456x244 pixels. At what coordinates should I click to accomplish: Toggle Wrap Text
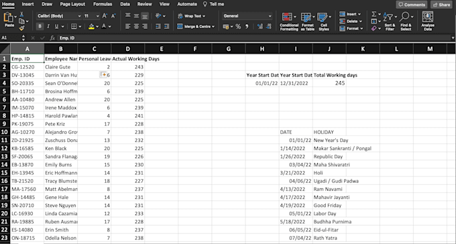pyautogui.click(x=191, y=16)
